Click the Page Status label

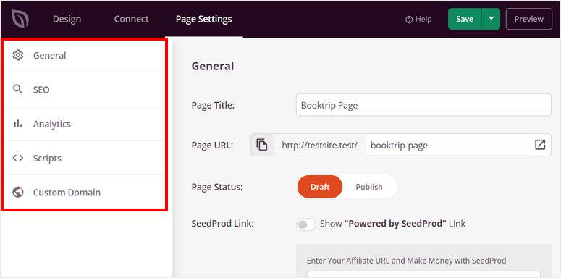click(x=217, y=187)
